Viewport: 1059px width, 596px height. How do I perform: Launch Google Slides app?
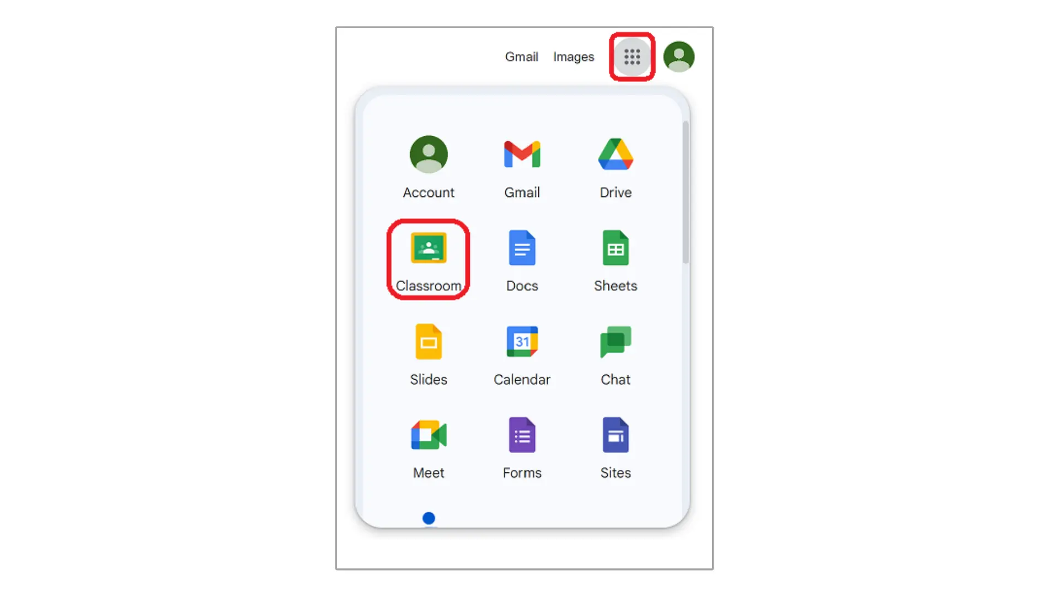(429, 342)
